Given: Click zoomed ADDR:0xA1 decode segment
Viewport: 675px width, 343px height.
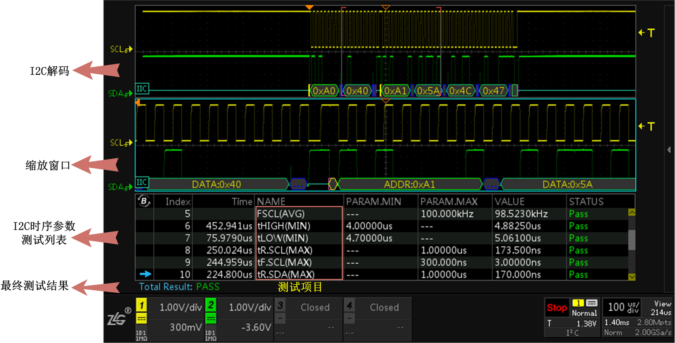Looking at the screenshot, I should point(409,184).
